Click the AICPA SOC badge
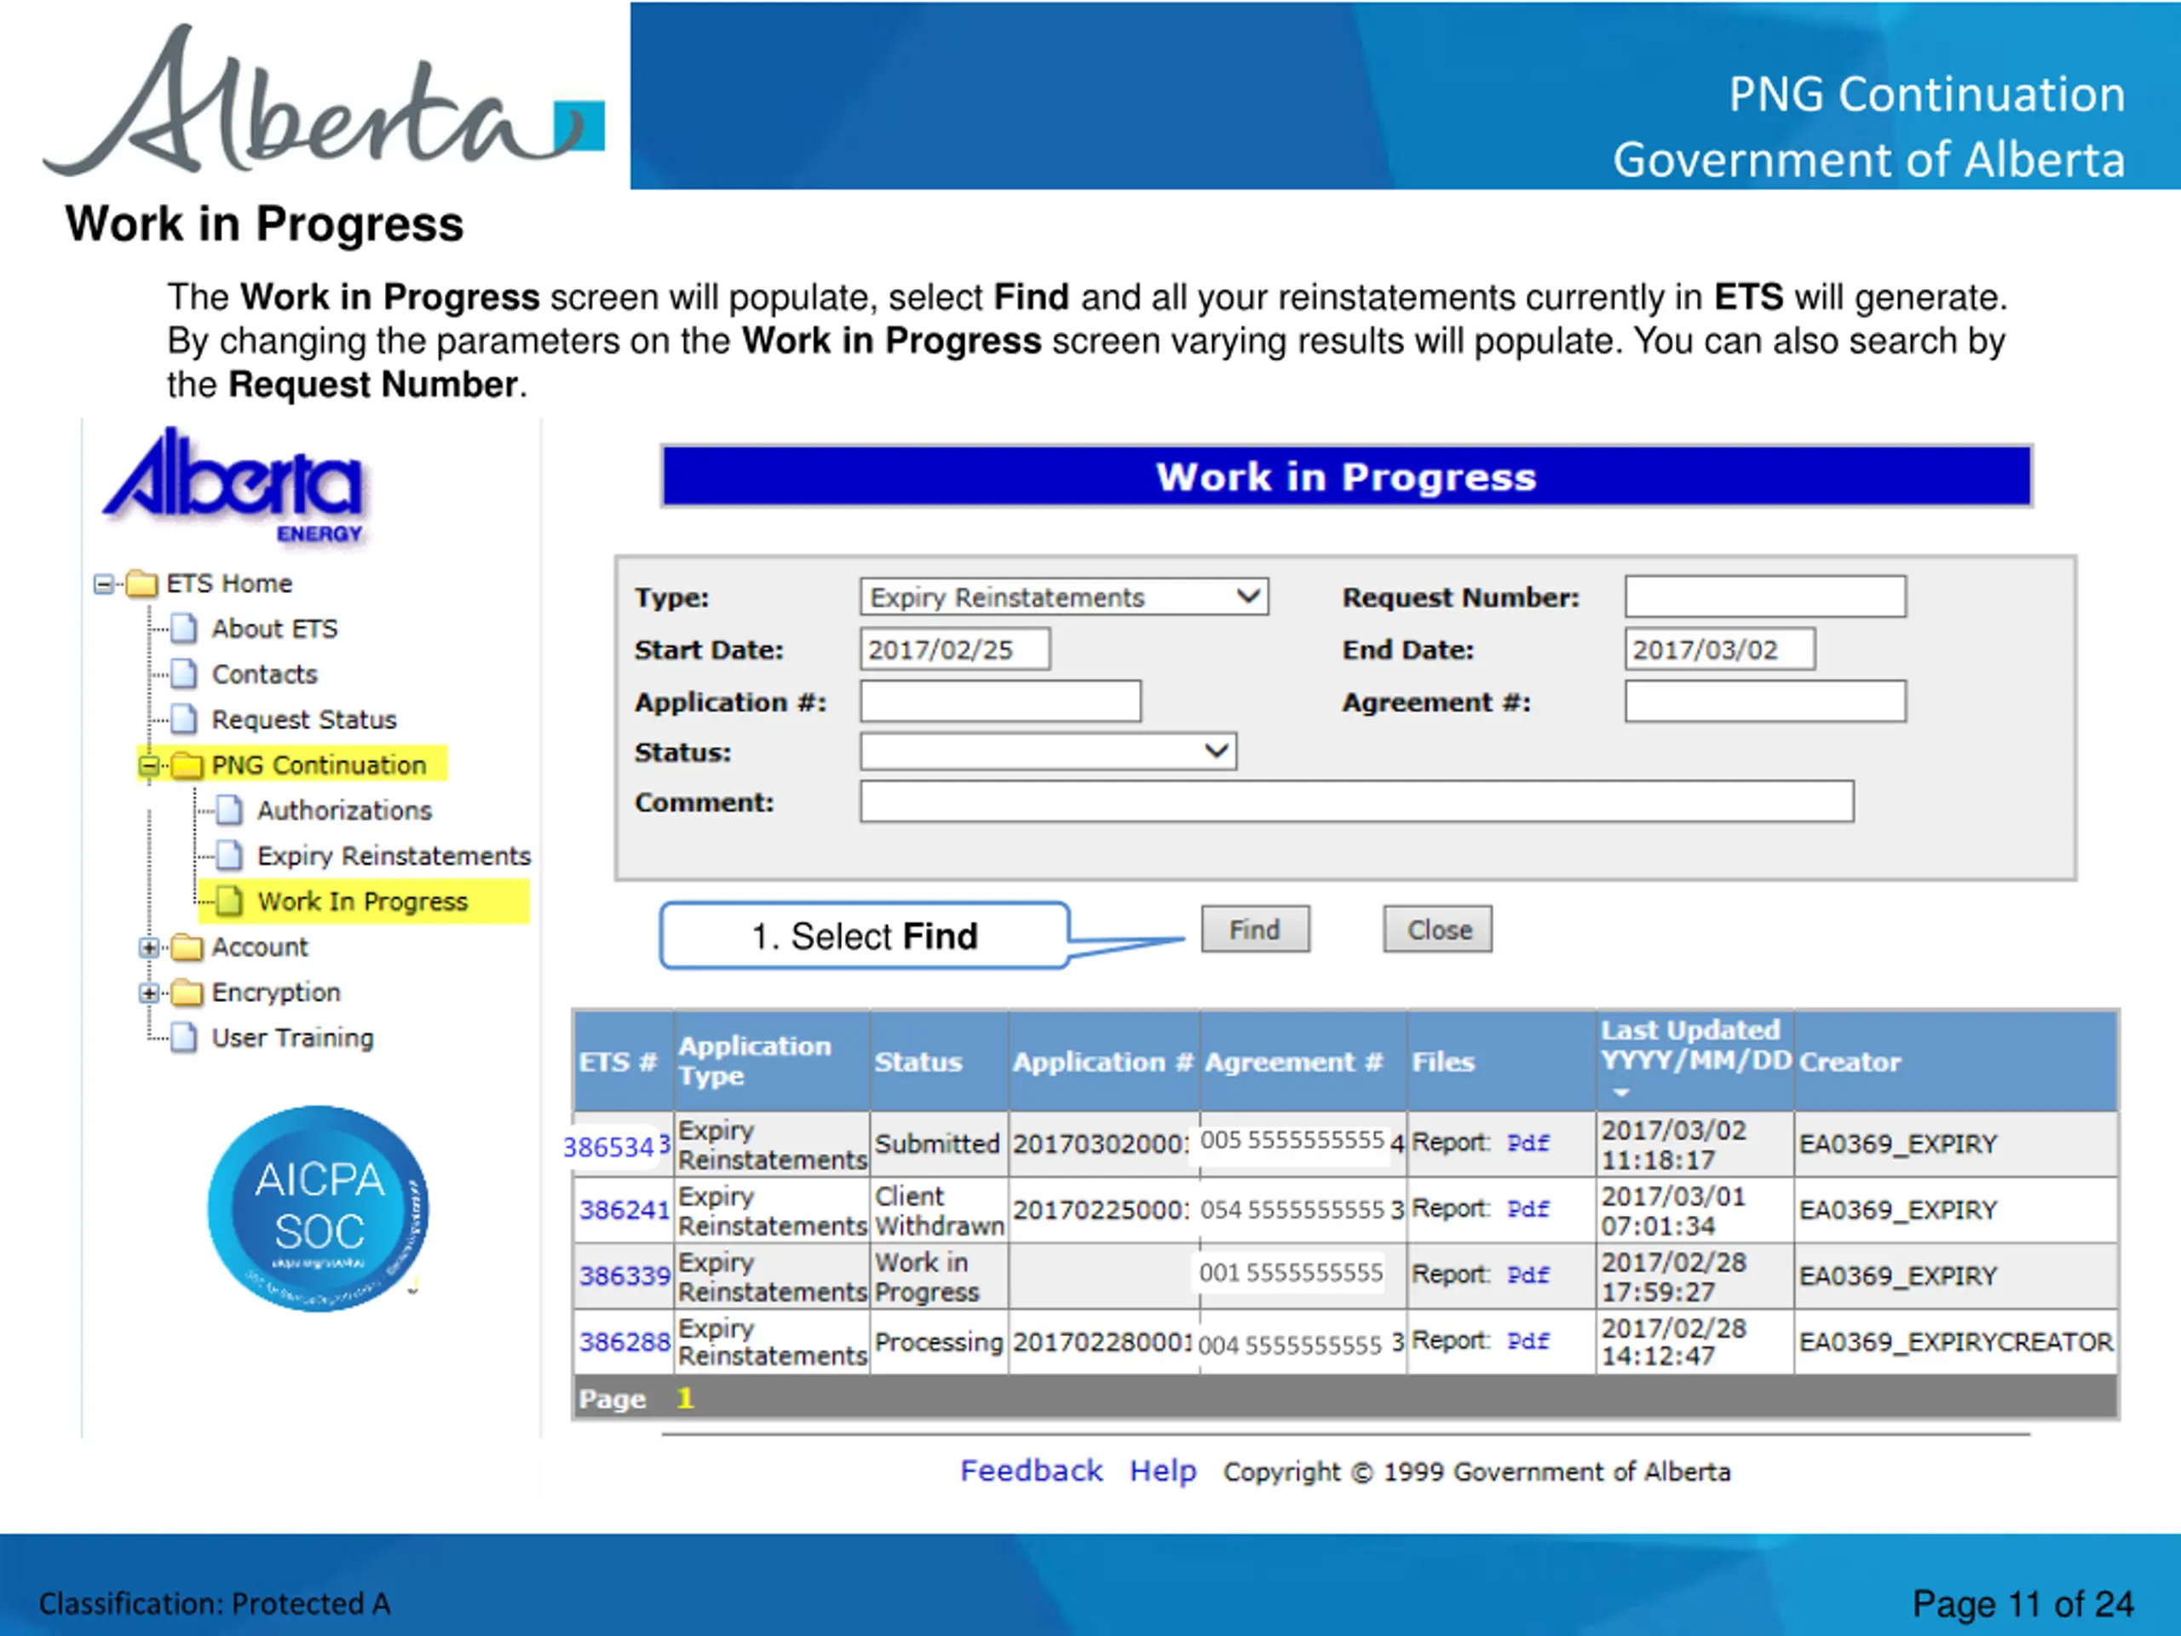This screenshot has height=1636, width=2181. click(x=319, y=1208)
